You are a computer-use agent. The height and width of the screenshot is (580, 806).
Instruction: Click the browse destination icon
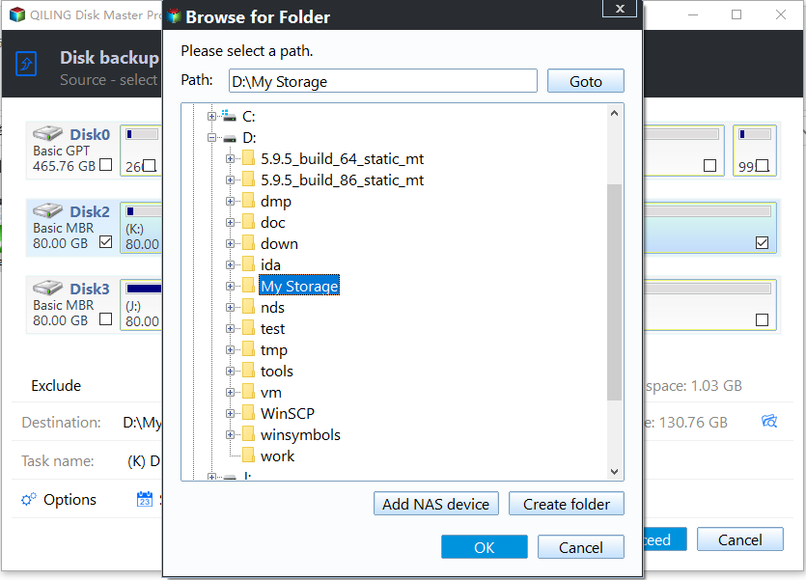tap(769, 422)
